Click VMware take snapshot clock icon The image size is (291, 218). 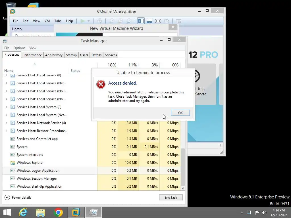pyautogui.click(x=112, y=21)
